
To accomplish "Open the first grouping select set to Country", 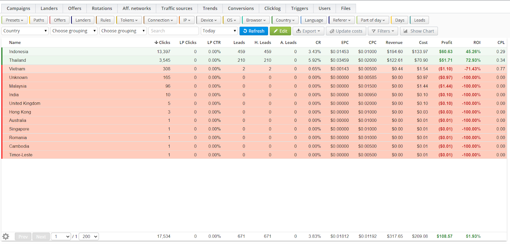I will point(25,31).
